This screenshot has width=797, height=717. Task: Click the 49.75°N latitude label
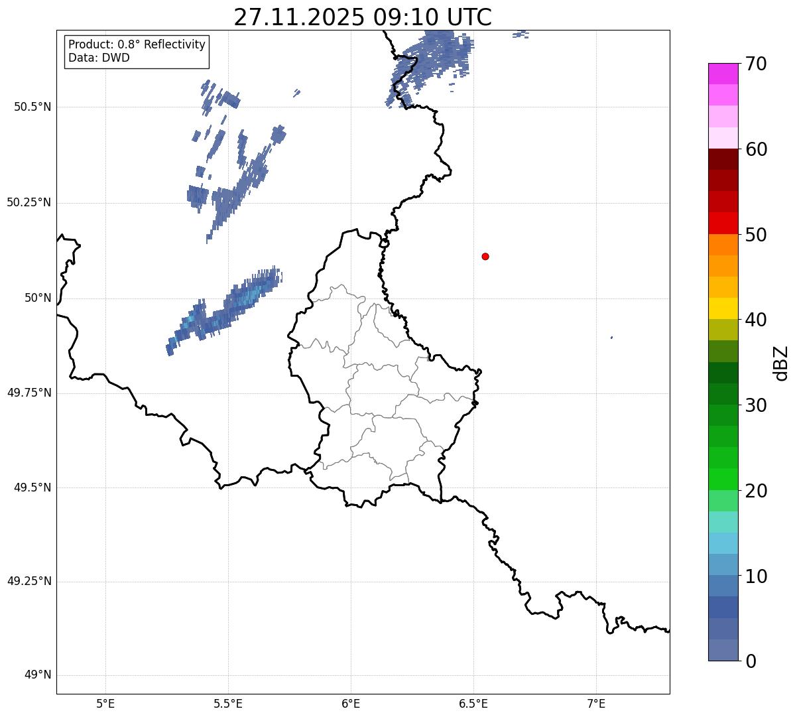[29, 393]
